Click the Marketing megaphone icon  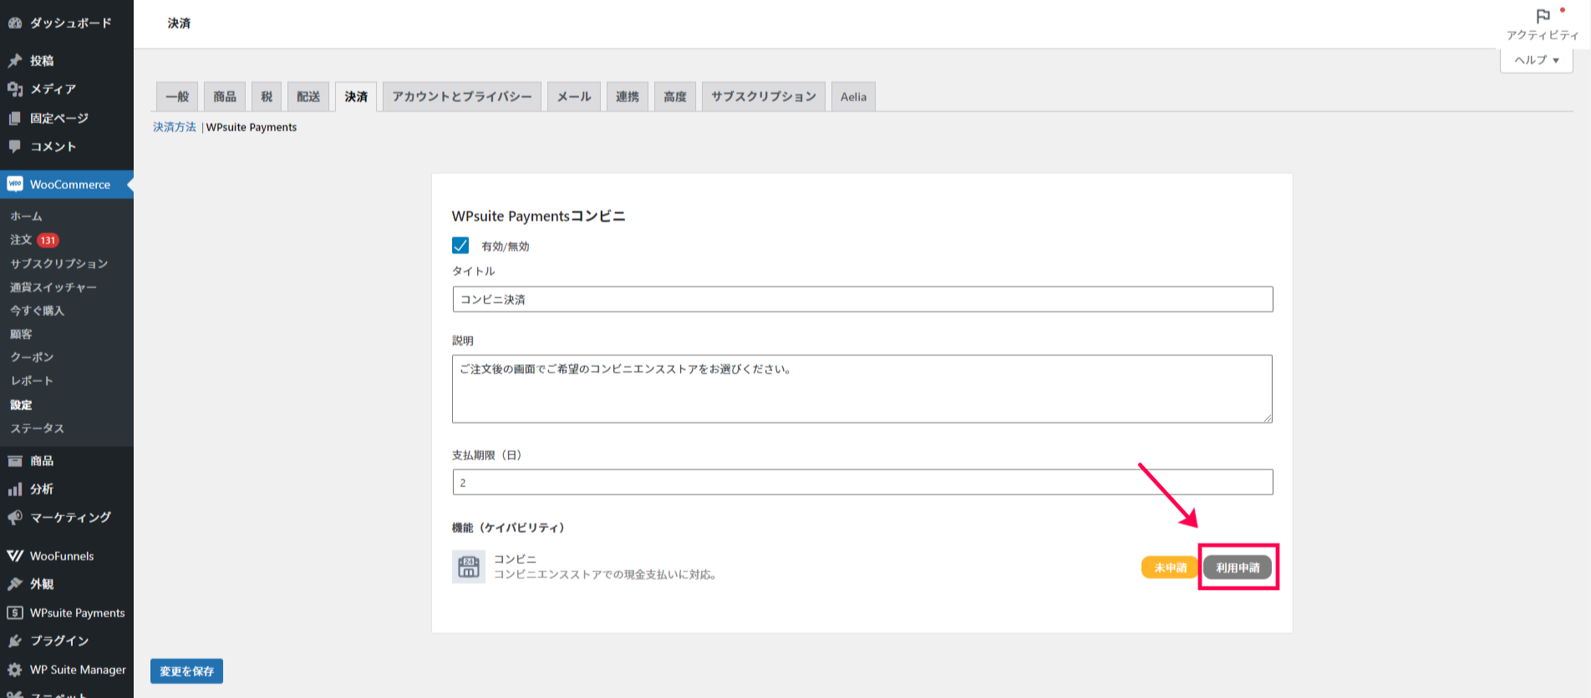click(15, 518)
